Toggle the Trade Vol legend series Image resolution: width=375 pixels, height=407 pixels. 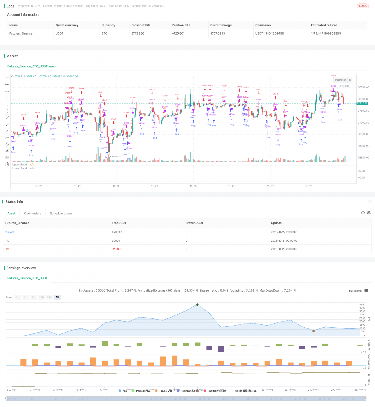pyautogui.click(x=164, y=391)
